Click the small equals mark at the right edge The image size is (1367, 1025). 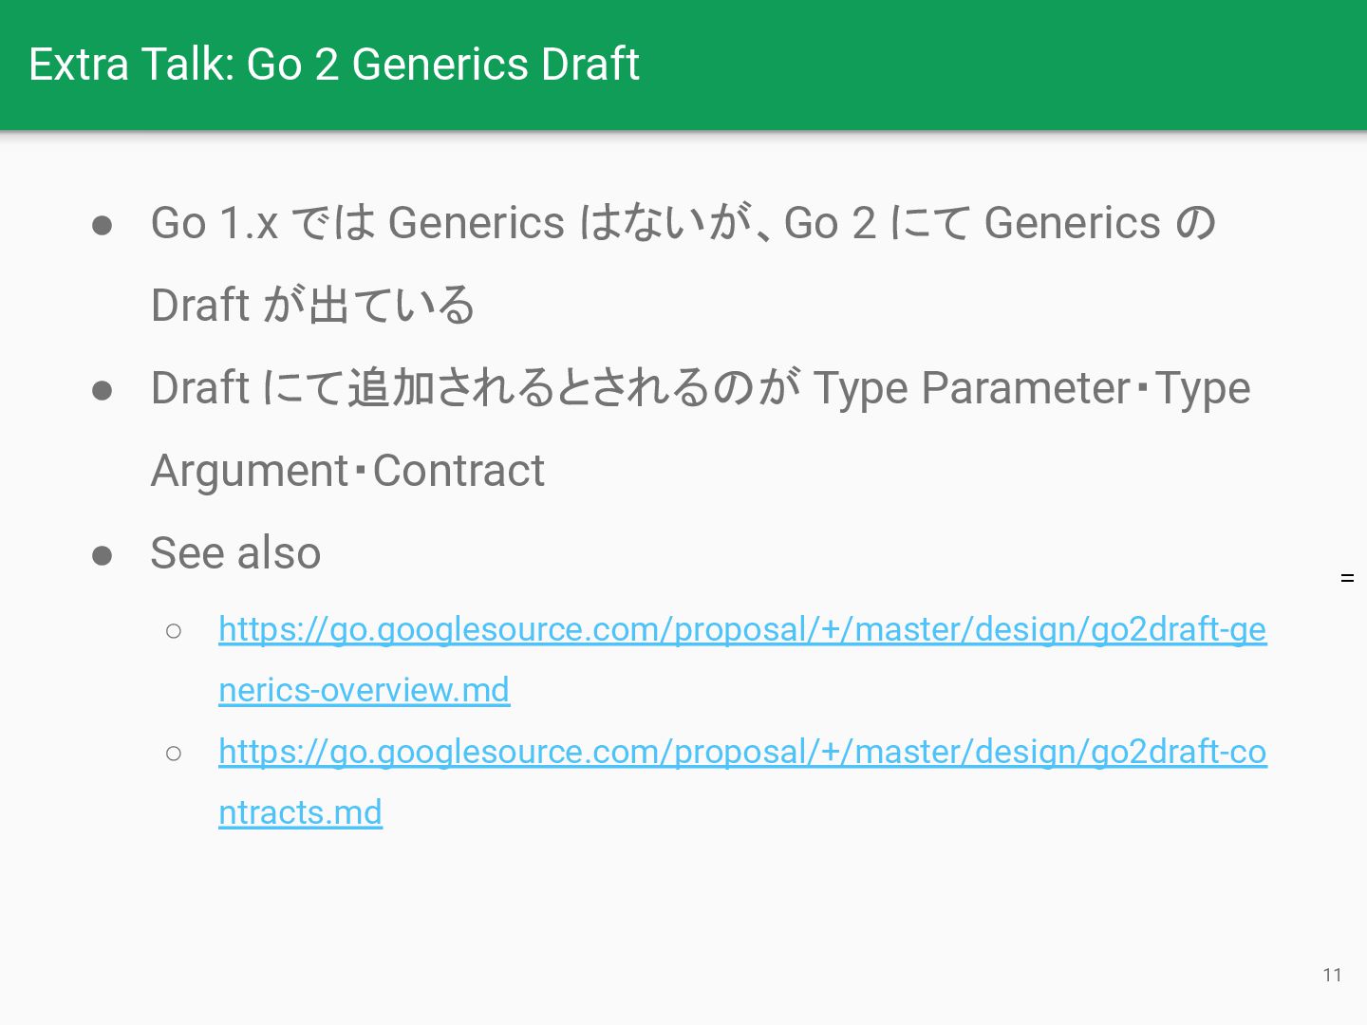tap(1347, 578)
